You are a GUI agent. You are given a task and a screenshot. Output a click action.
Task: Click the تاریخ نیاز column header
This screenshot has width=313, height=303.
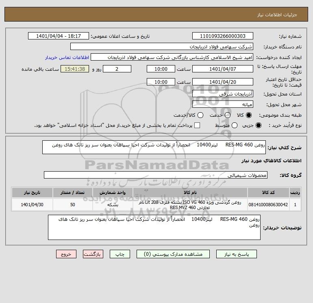pyautogui.click(x=32, y=192)
